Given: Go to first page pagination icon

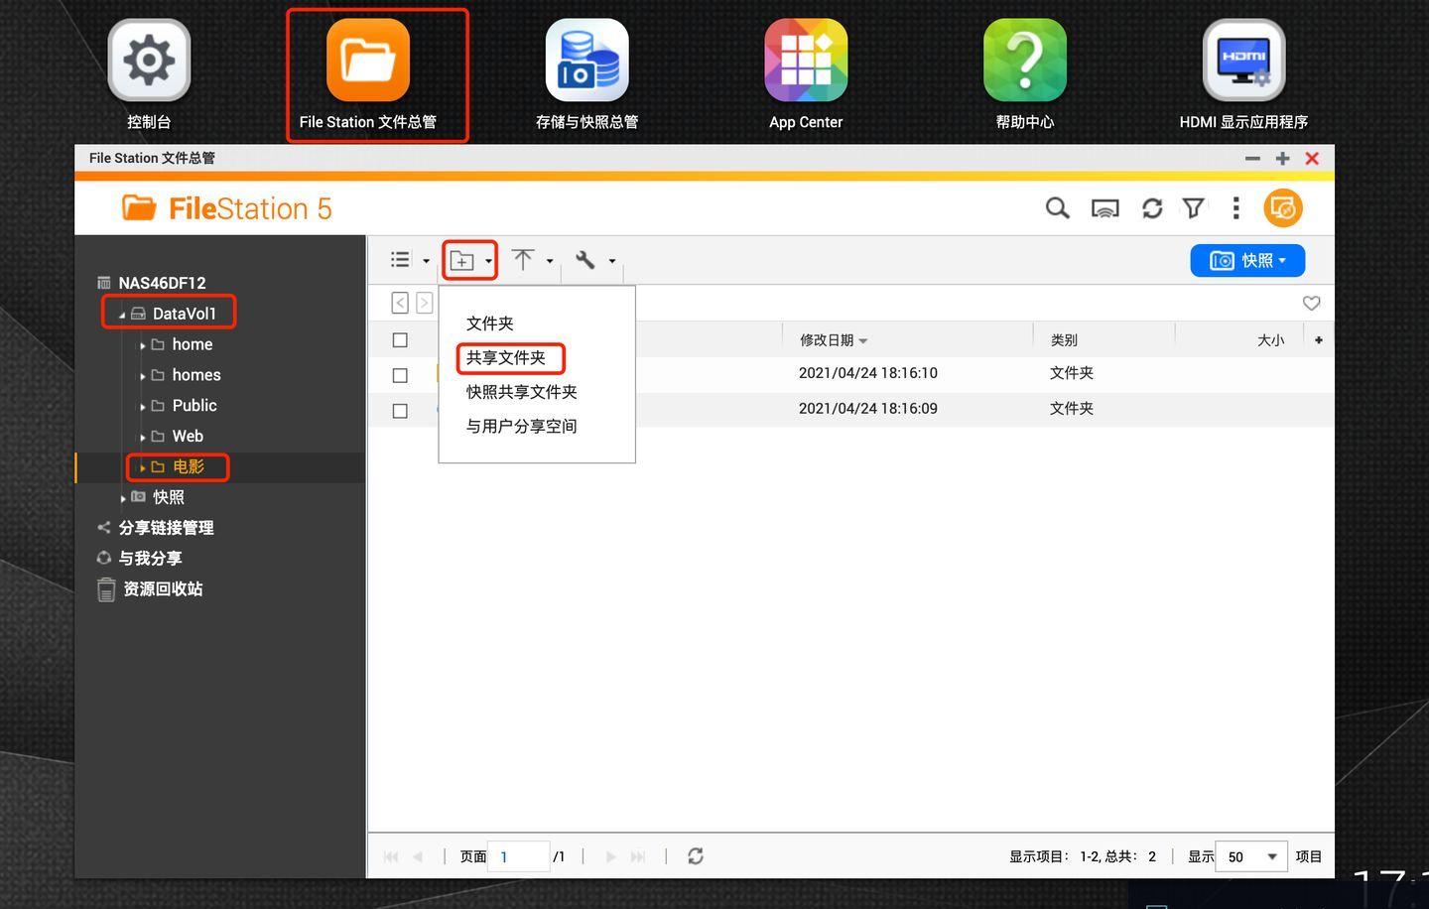Looking at the screenshot, I should 391,856.
